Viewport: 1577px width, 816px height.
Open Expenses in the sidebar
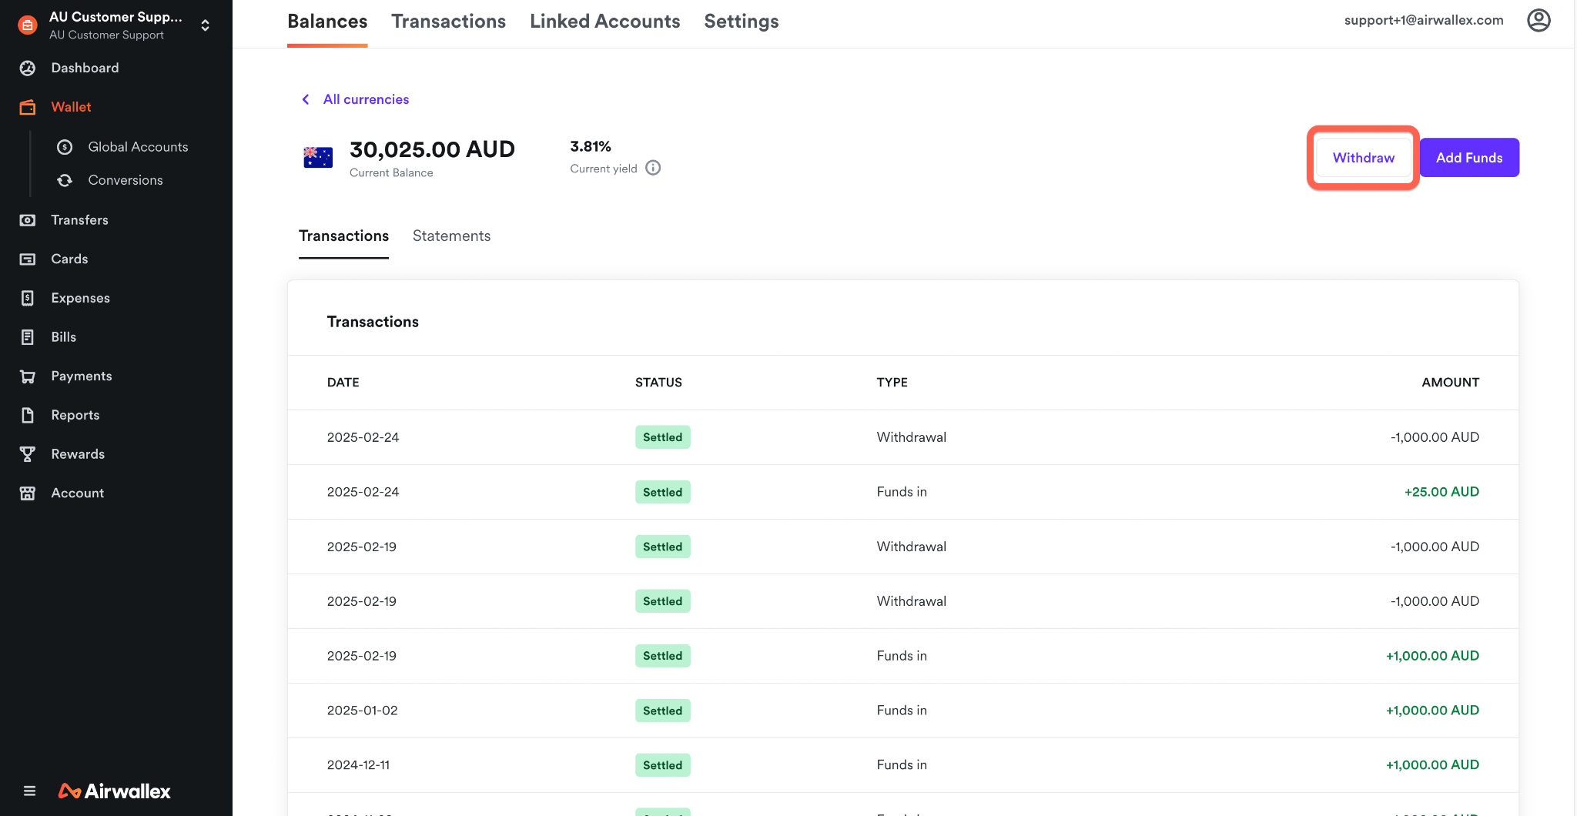click(80, 298)
